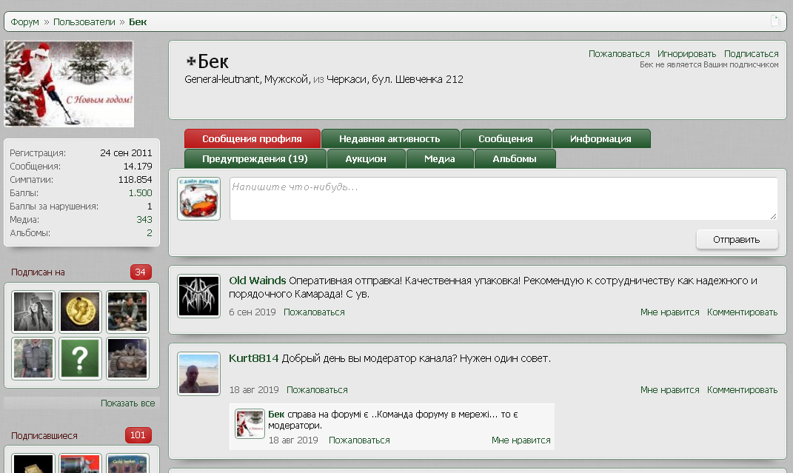Click the 101 subscribers count badge
This screenshot has height=473, width=793.
point(138,435)
